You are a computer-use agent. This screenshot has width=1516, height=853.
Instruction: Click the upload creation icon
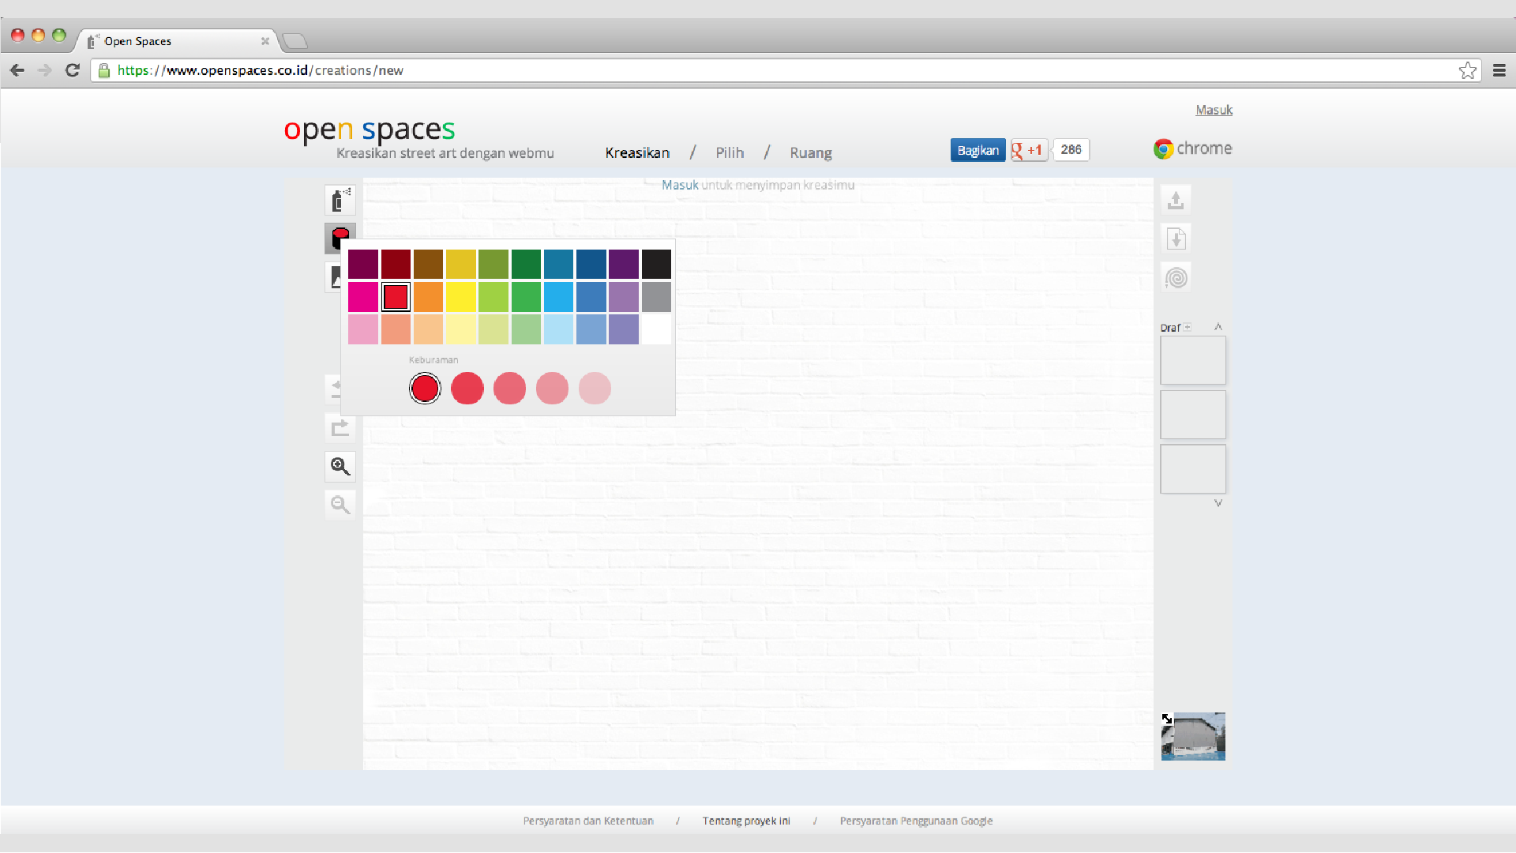(x=1176, y=201)
